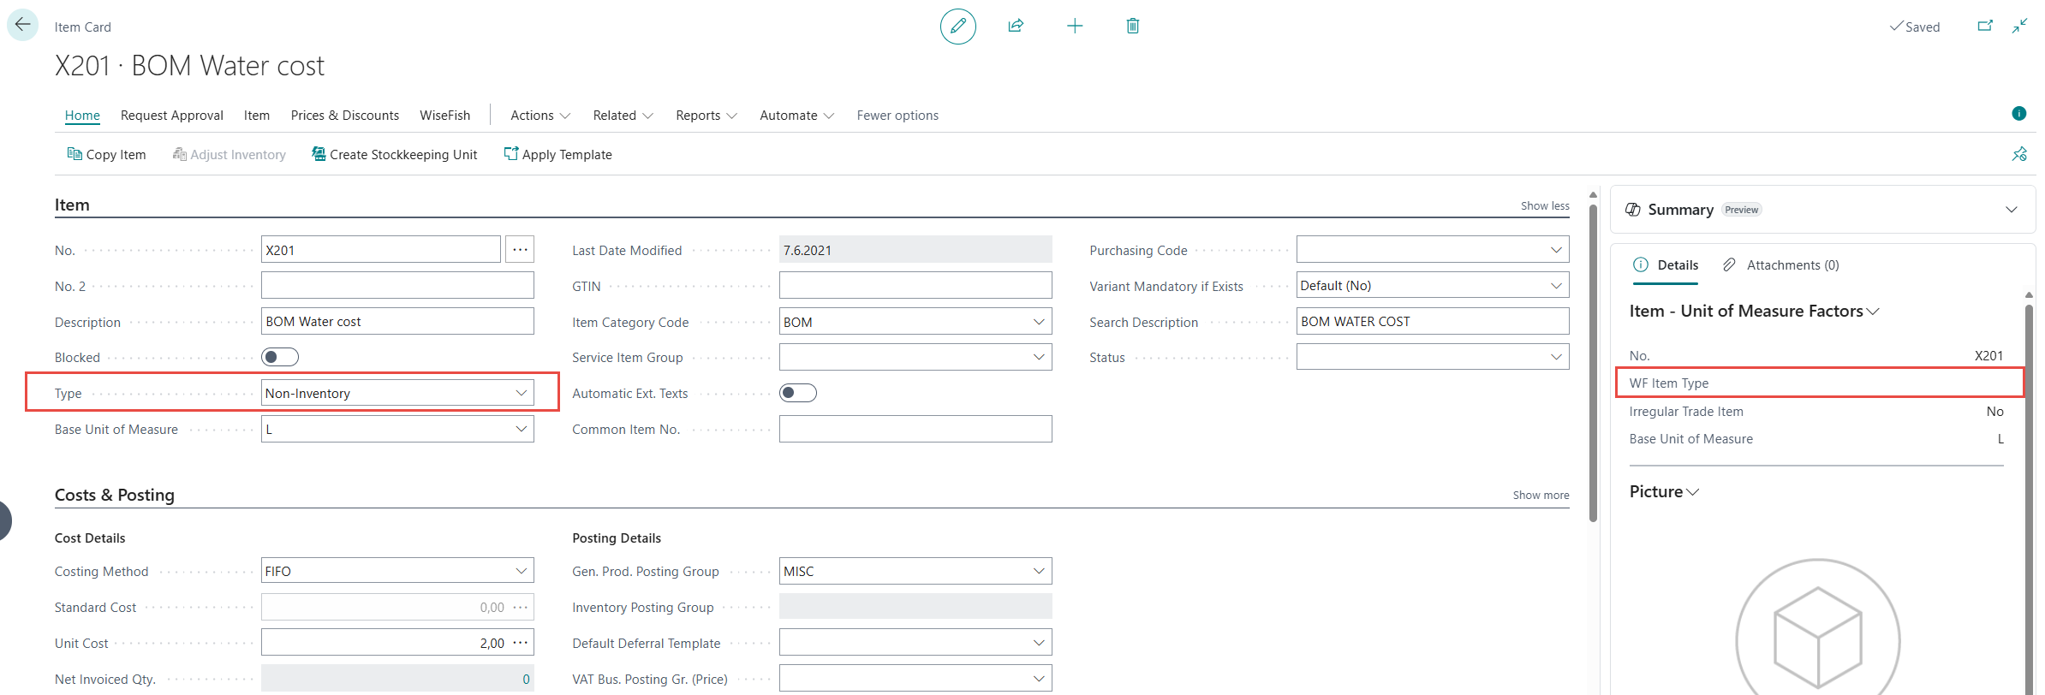Open the Item Category Code dropdown
The height and width of the screenshot is (695, 2045).
click(1038, 322)
